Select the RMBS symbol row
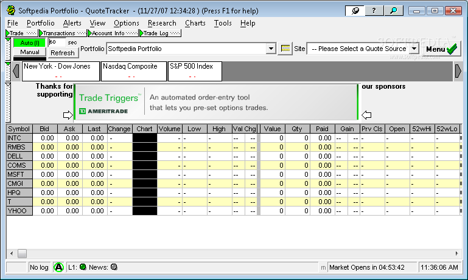Viewport: 468px width, 280px height. 19,147
